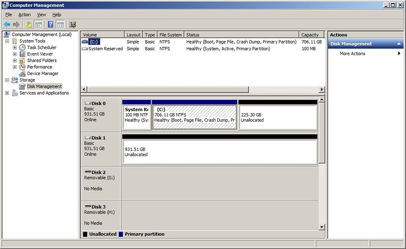The height and width of the screenshot is (249, 406).
Task: Click the blue Help toolbar icon
Action: [x=51, y=24]
